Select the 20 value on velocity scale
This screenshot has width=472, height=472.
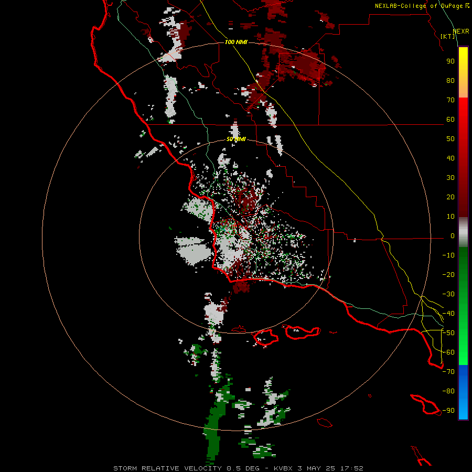(x=450, y=197)
